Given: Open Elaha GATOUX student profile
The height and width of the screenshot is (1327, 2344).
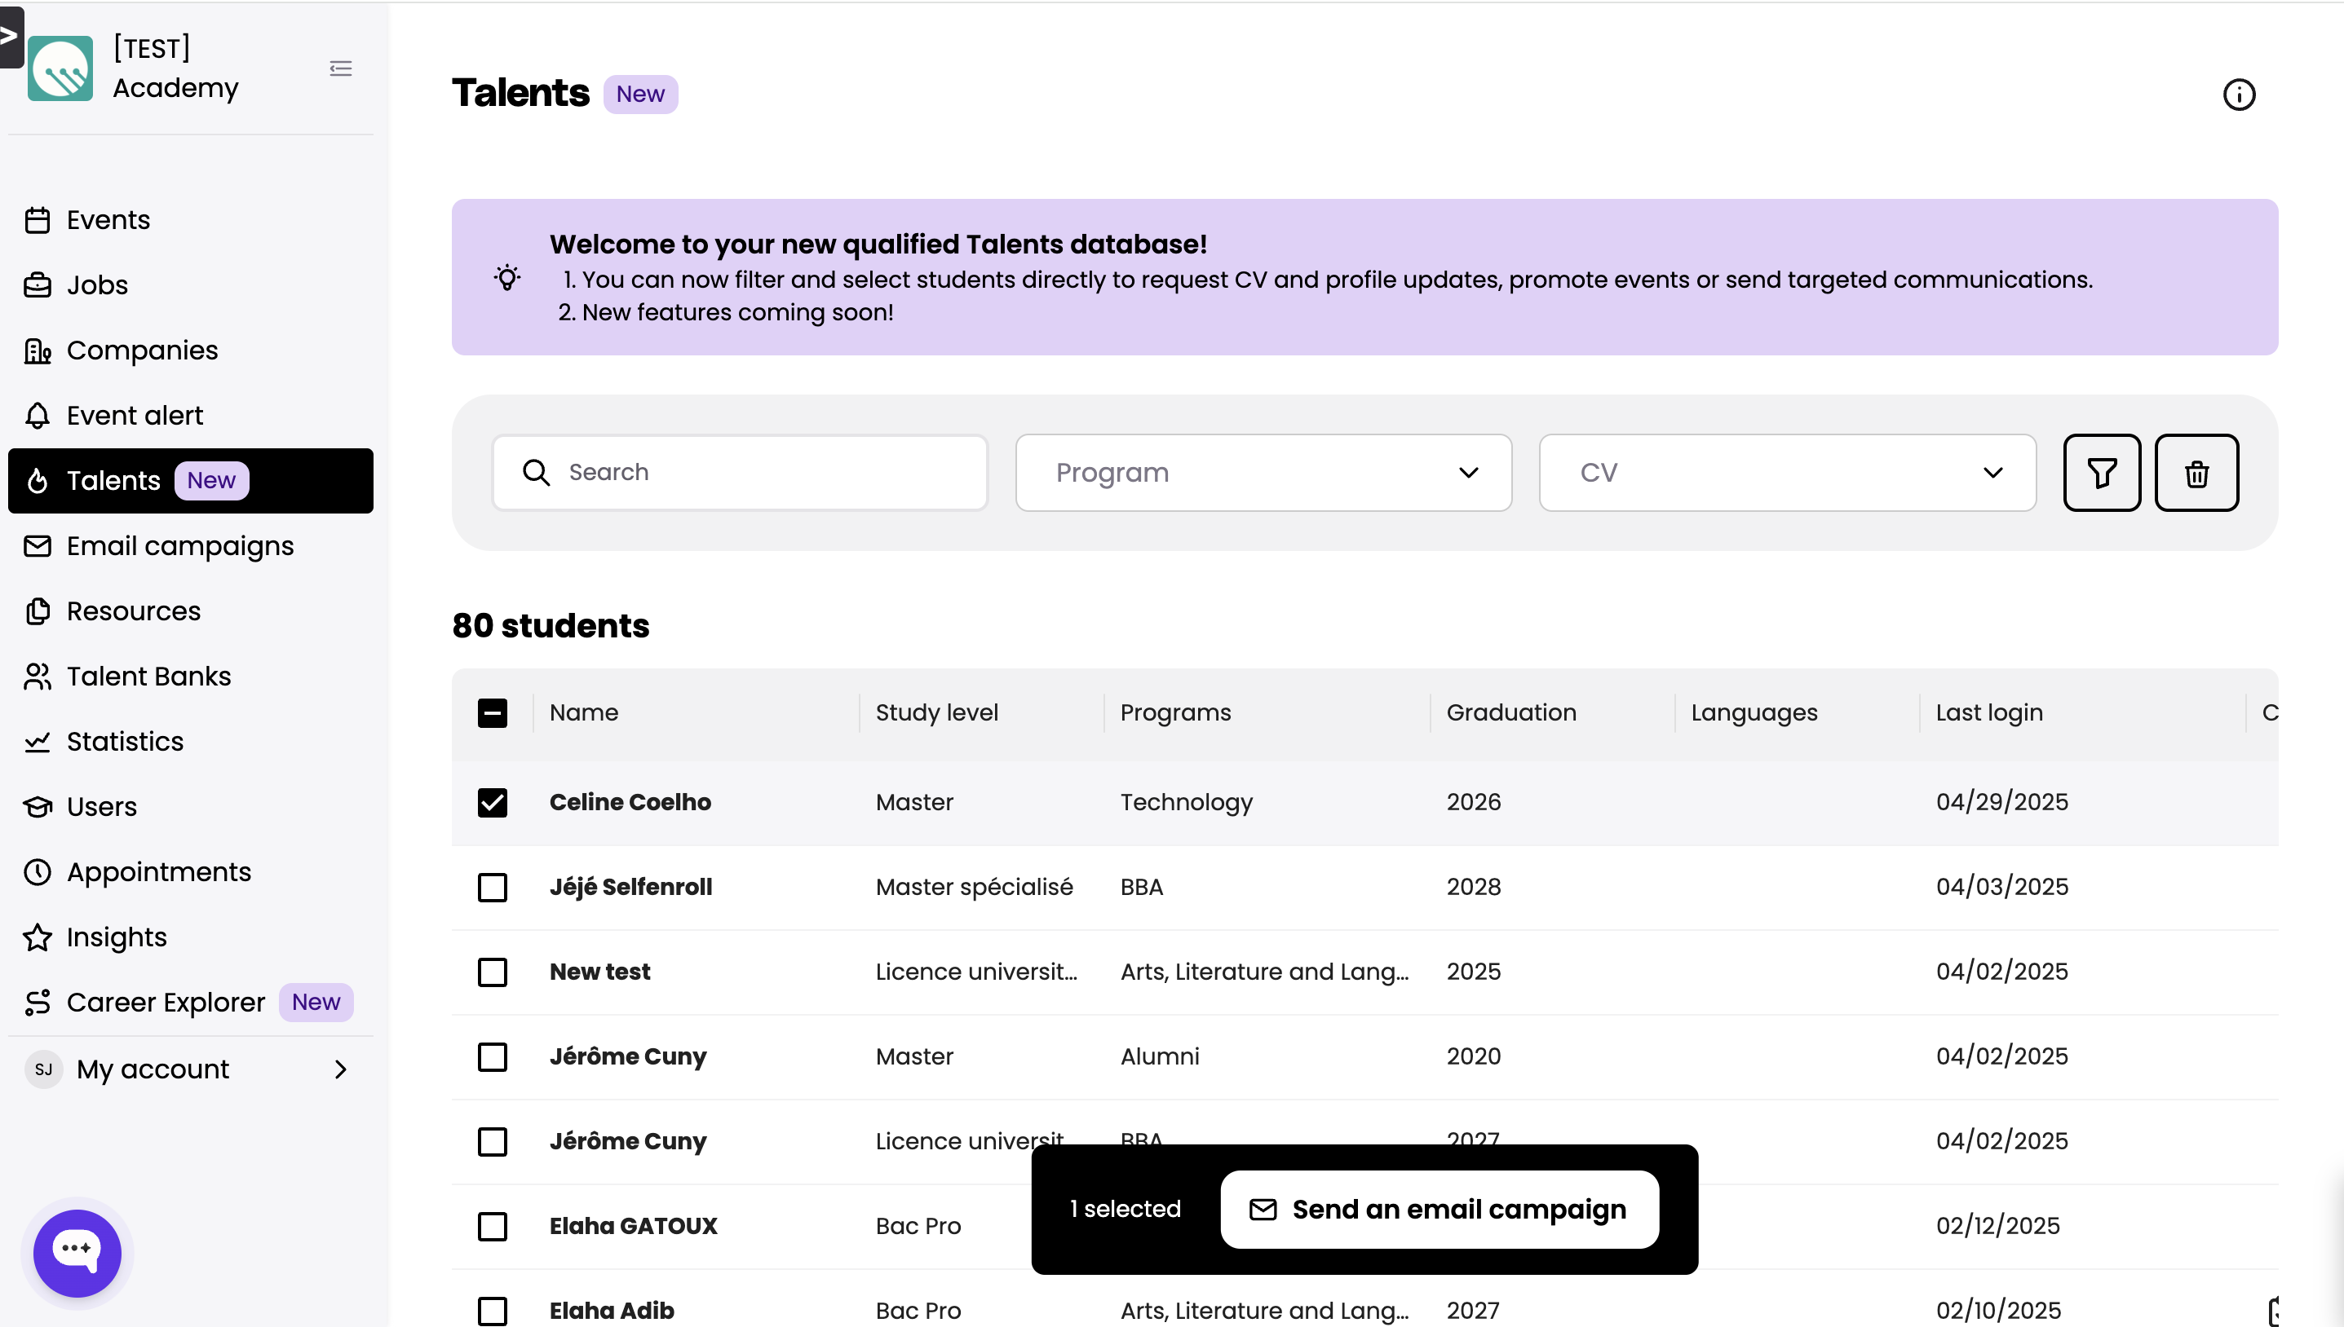Looking at the screenshot, I should tap(633, 1226).
